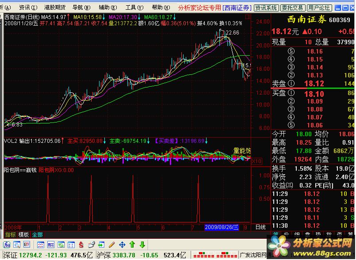Screen dimensions: 356x260
Task: Click the 日线 period selector
Action: click(260, 227)
